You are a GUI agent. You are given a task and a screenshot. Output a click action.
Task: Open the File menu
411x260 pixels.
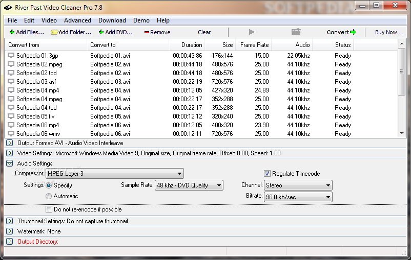click(x=12, y=20)
